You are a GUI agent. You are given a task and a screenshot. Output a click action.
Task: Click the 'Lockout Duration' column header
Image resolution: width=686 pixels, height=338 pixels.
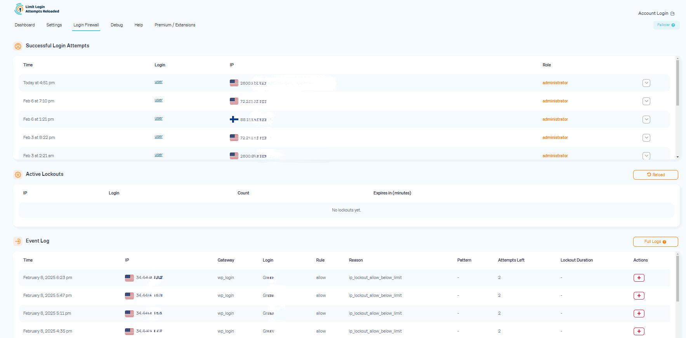tap(577, 260)
